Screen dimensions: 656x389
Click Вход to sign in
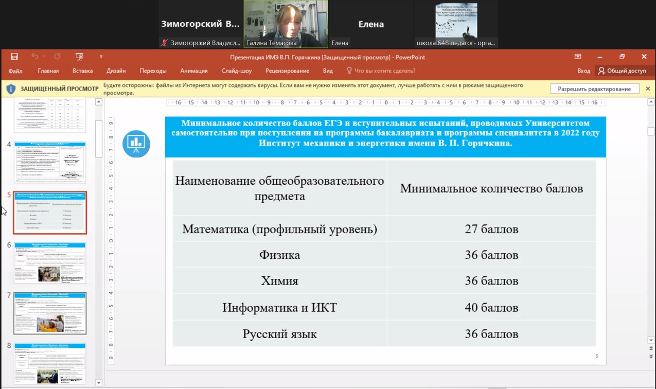point(583,71)
